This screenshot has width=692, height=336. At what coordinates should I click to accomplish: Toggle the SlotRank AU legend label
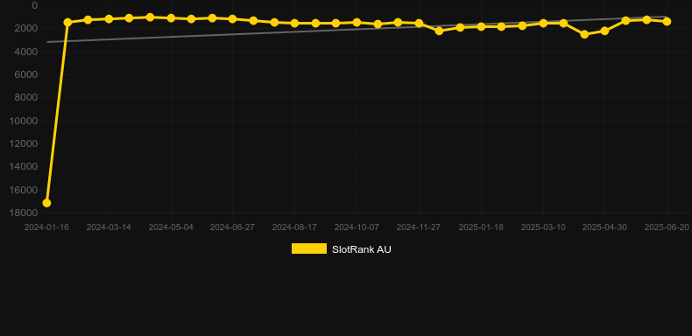click(x=362, y=249)
